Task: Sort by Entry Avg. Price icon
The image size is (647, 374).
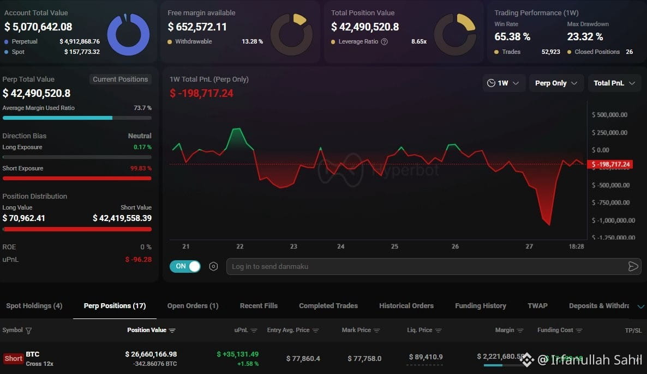Action: click(316, 330)
